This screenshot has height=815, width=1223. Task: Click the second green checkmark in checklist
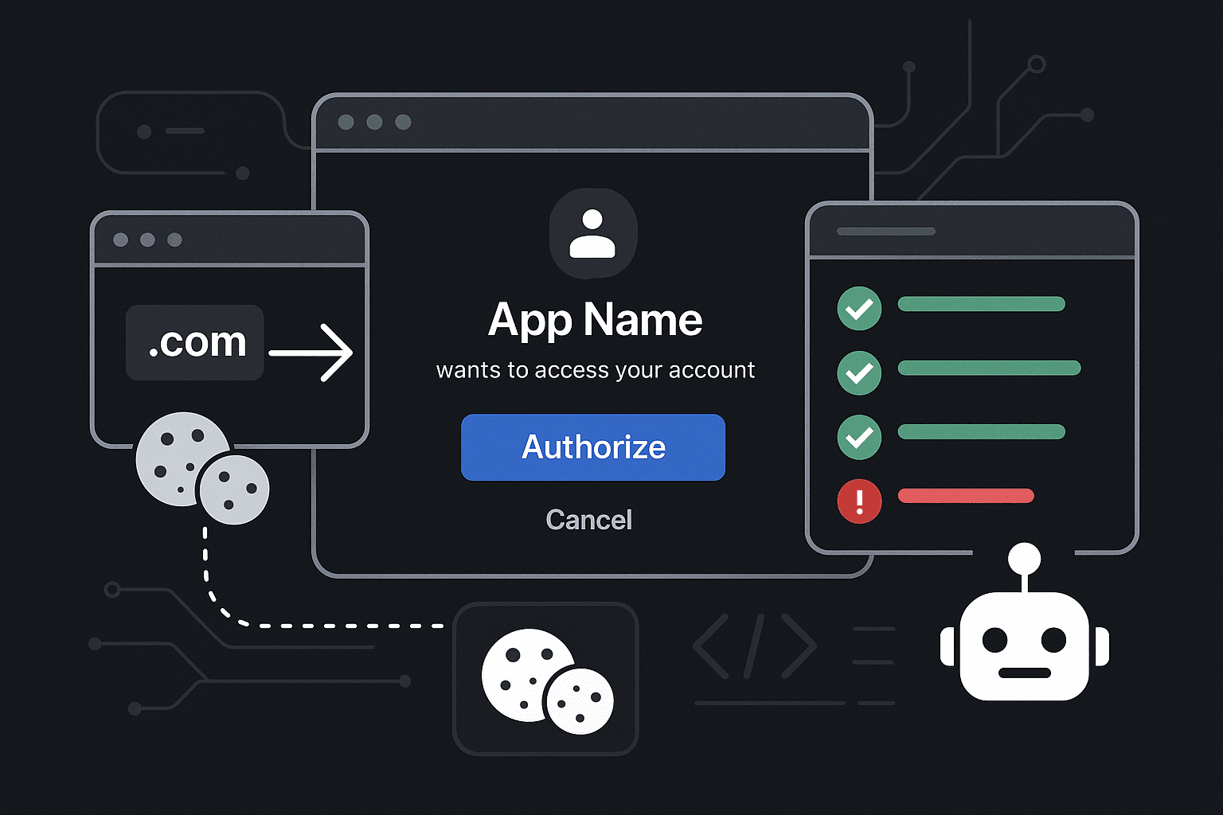[859, 372]
